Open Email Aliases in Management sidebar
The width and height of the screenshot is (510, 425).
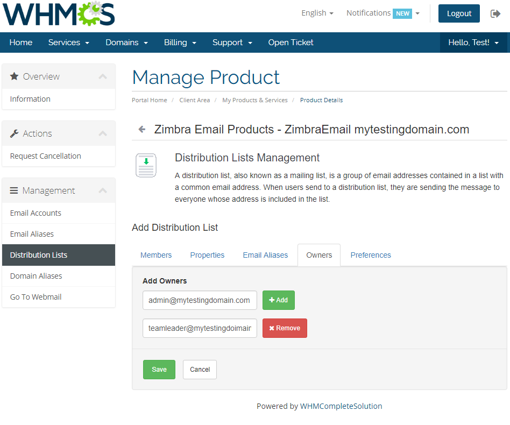pyautogui.click(x=59, y=234)
